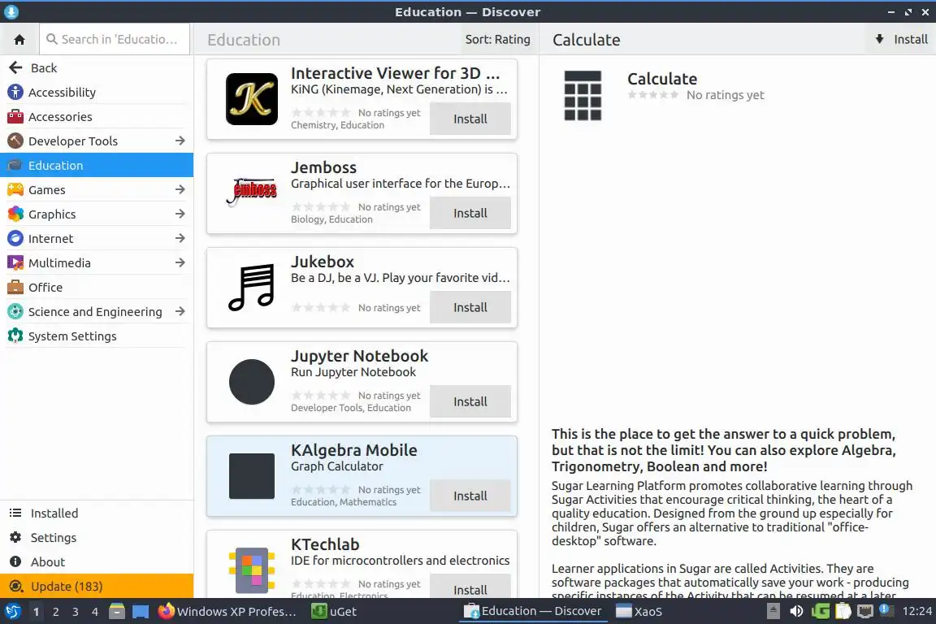Click the Jemboss app logo

point(252,193)
